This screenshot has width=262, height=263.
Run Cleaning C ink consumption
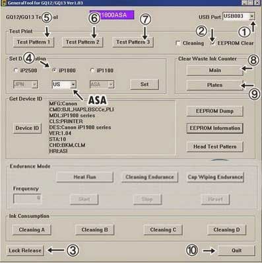tap(163, 230)
